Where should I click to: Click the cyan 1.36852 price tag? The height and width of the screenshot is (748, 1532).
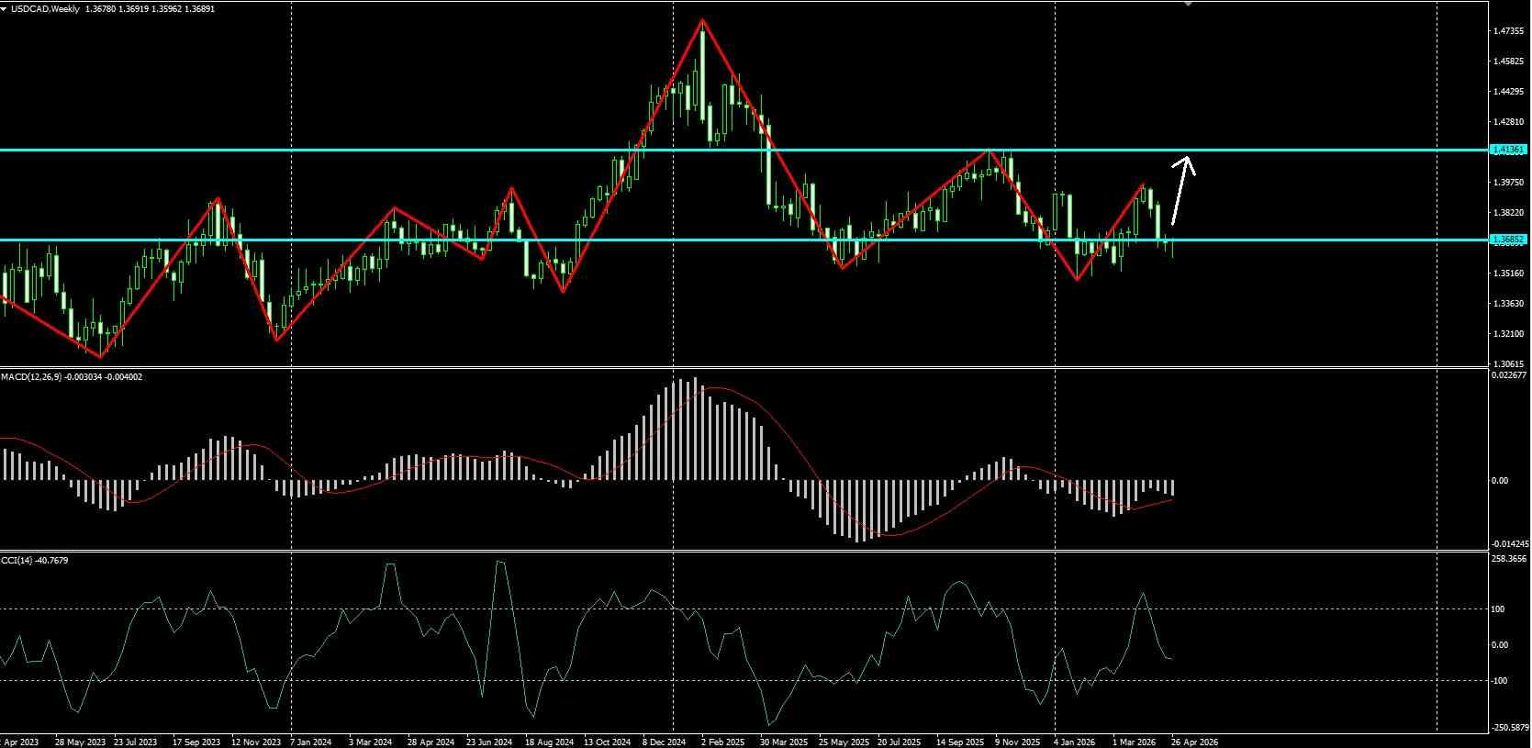click(x=1508, y=240)
